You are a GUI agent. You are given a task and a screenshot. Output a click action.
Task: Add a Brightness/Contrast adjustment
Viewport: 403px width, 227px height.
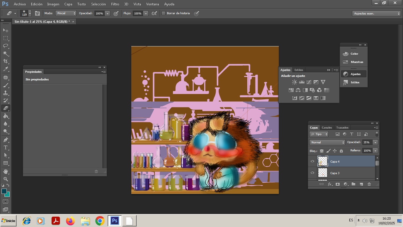(x=294, y=82)
